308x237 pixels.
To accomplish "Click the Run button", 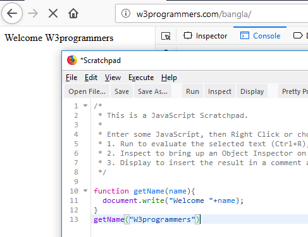I will pyautogui.click(x=192, y=91).
